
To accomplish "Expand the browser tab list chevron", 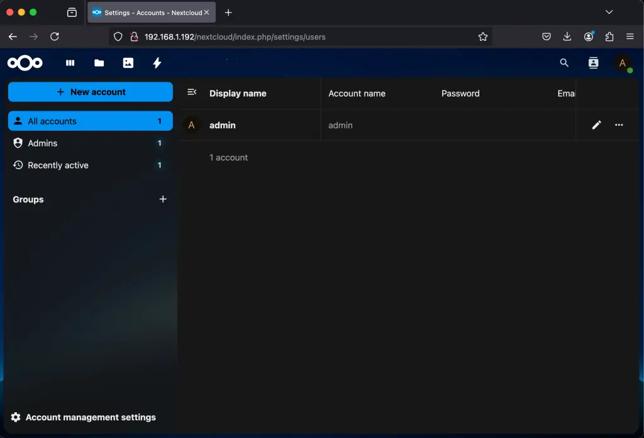I will (x=609, y=11).
